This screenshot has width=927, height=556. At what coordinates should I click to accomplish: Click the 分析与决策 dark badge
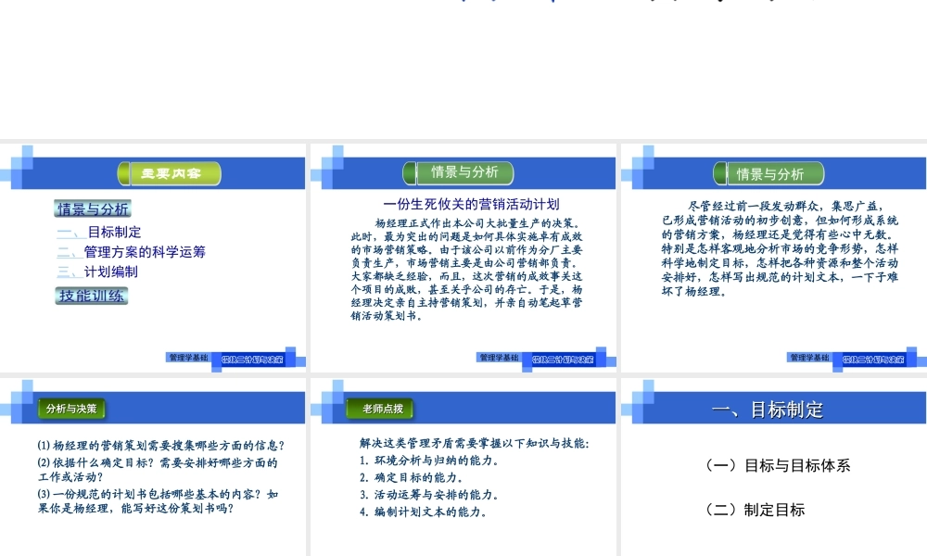(x=70, y=408)
